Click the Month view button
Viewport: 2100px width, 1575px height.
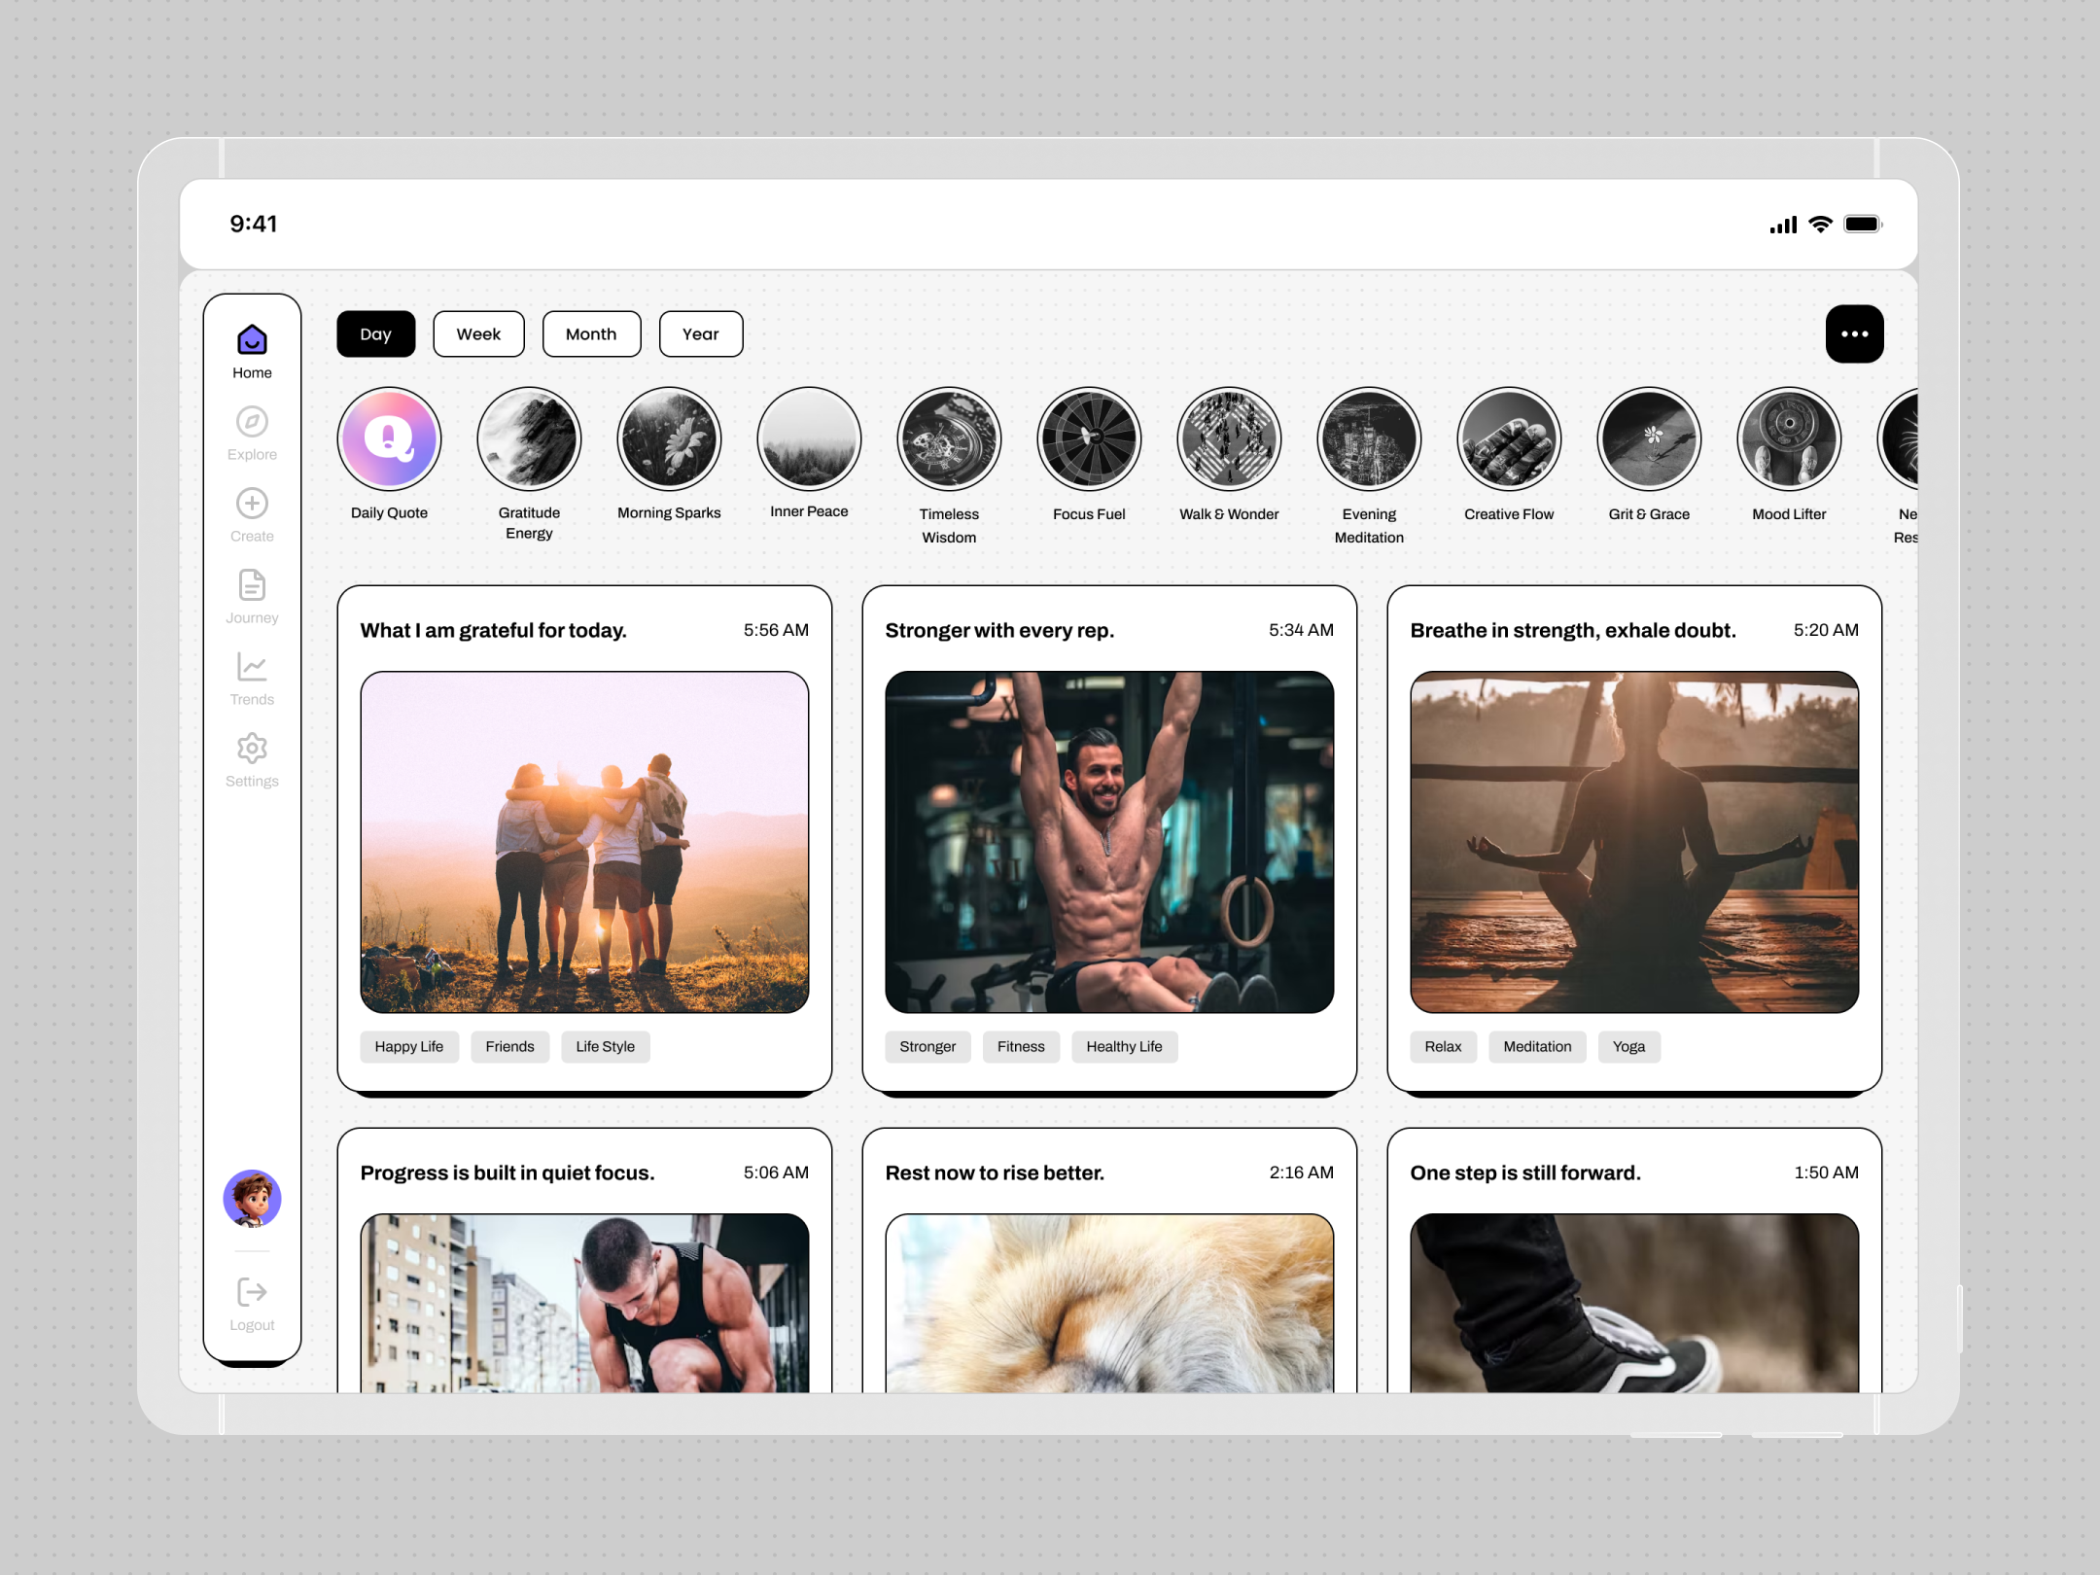pos(591,333)
